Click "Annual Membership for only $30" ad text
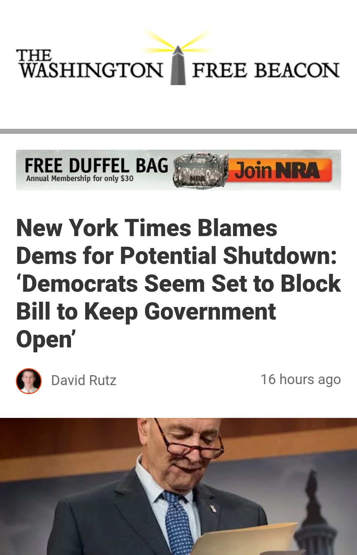Viewport: 357px width, 555px height. pos(80,178)
